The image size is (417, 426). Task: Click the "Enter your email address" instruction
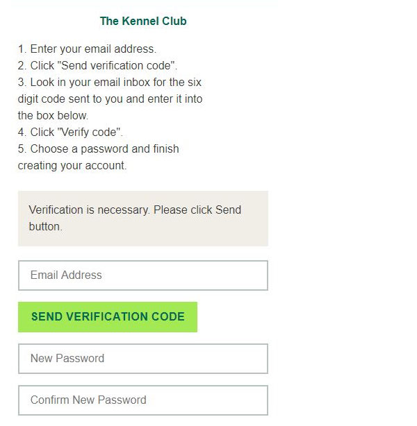[93, 49]
